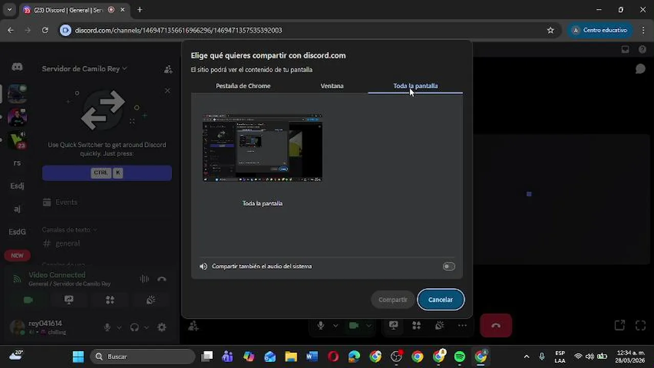The width and height of the screenshot is (654, 368).
Task: Open the help icon in Discord header
Action: (x=642, y=50)
